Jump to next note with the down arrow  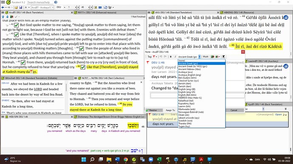[8, 17]
